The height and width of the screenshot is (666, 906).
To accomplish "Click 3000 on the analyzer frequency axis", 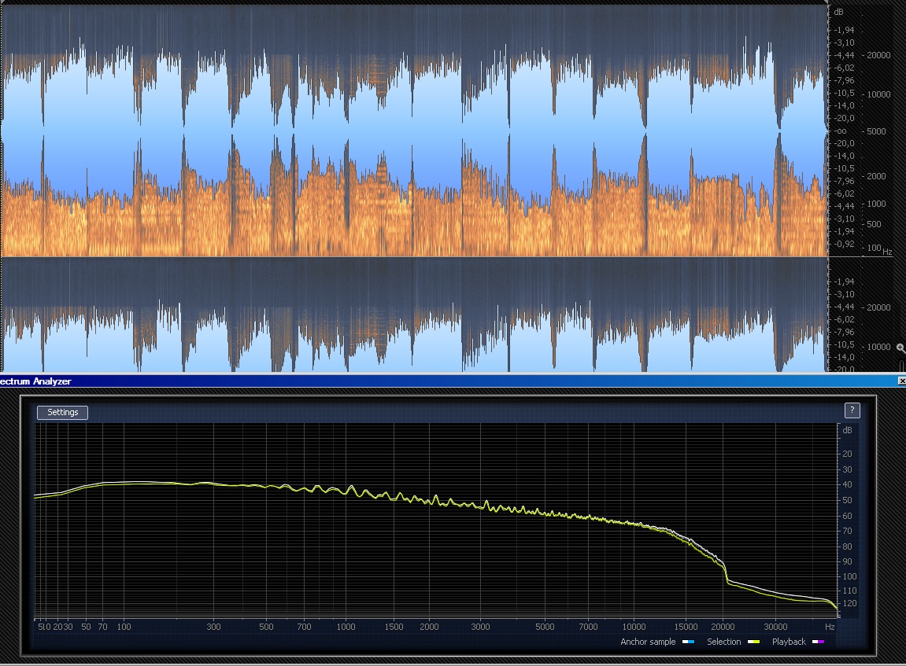I will [x=480, y=627].
